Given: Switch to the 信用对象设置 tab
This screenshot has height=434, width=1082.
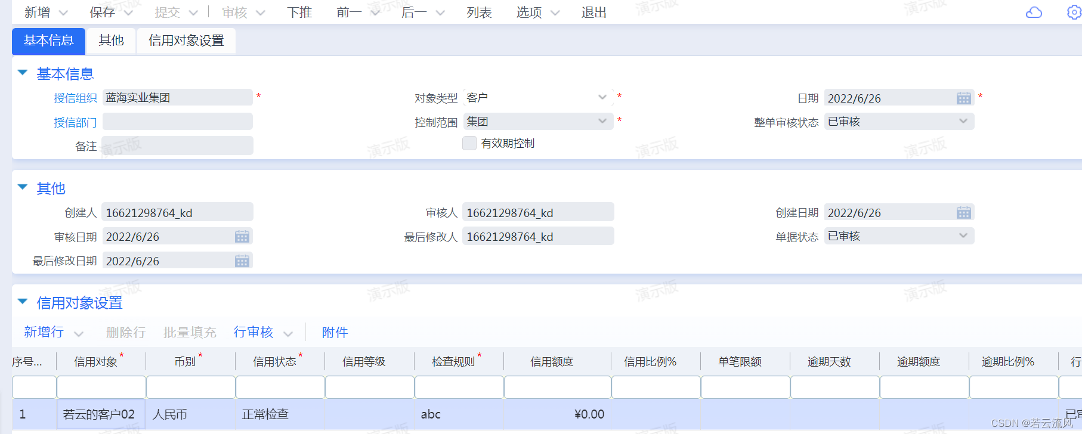Looking at the screenshot, I should tap(186, 41).
